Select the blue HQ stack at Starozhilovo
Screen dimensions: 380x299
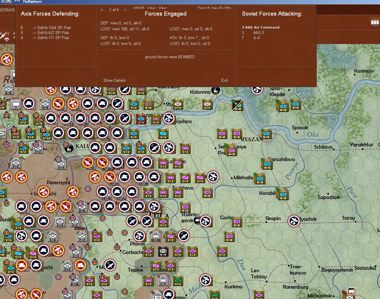click(267, 164)
